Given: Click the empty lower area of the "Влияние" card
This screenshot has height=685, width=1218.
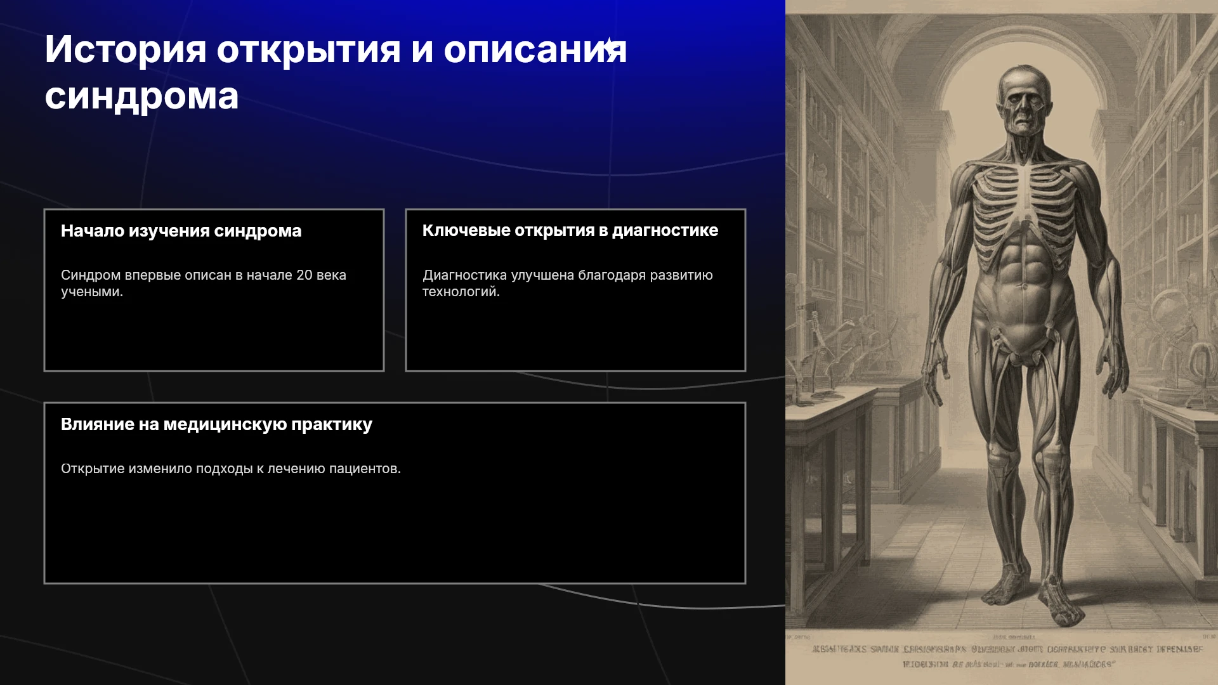Looking at the screenshot, I should [395, 533].
